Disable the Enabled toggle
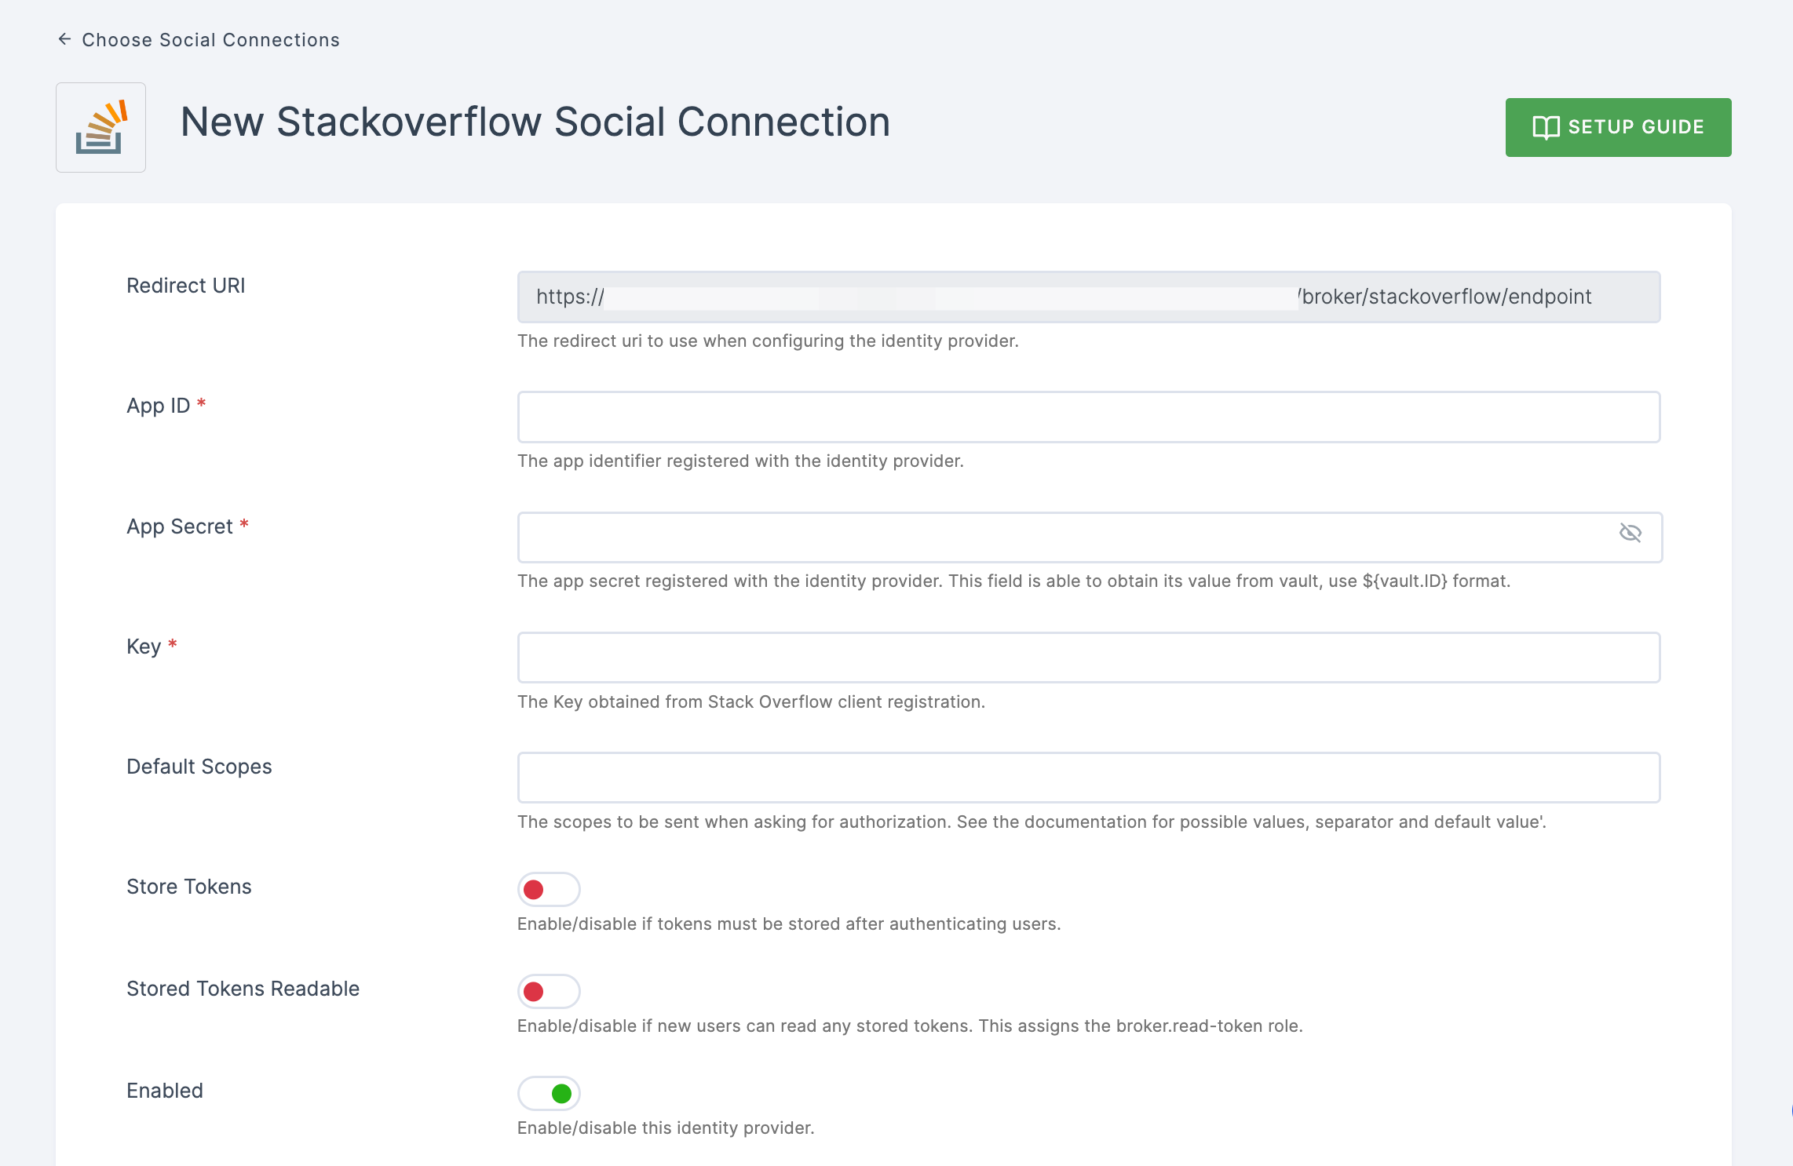 tap(549, 1093)
